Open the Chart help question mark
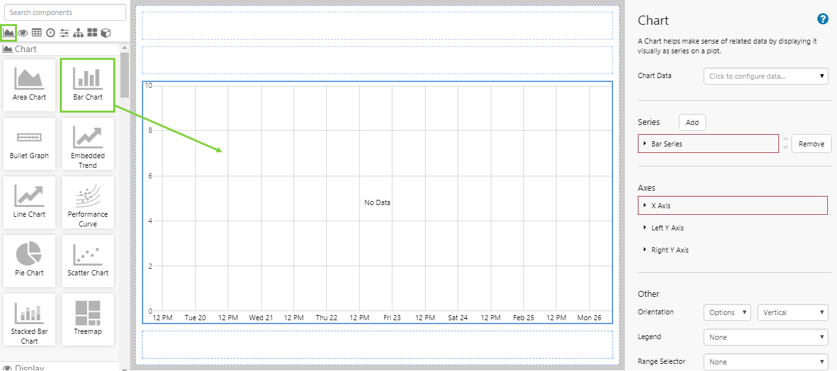 [822, 20]
